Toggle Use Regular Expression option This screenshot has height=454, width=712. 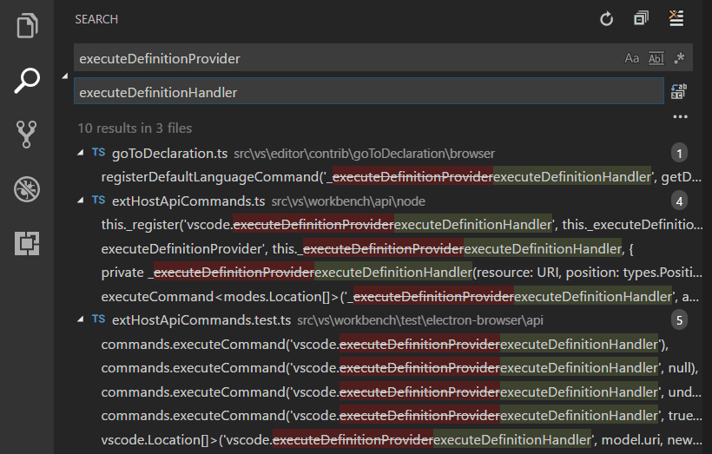680,59
